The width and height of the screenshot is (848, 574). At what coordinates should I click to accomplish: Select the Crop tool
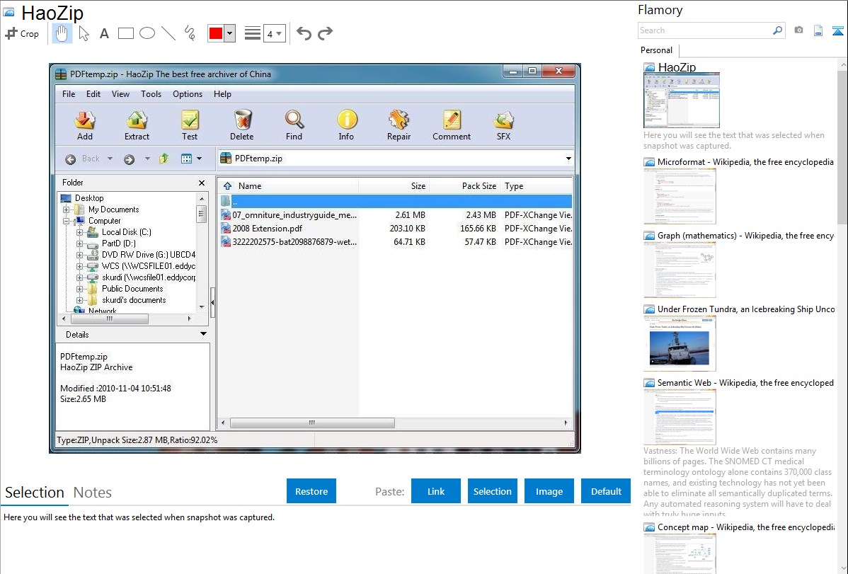point(22,33)
